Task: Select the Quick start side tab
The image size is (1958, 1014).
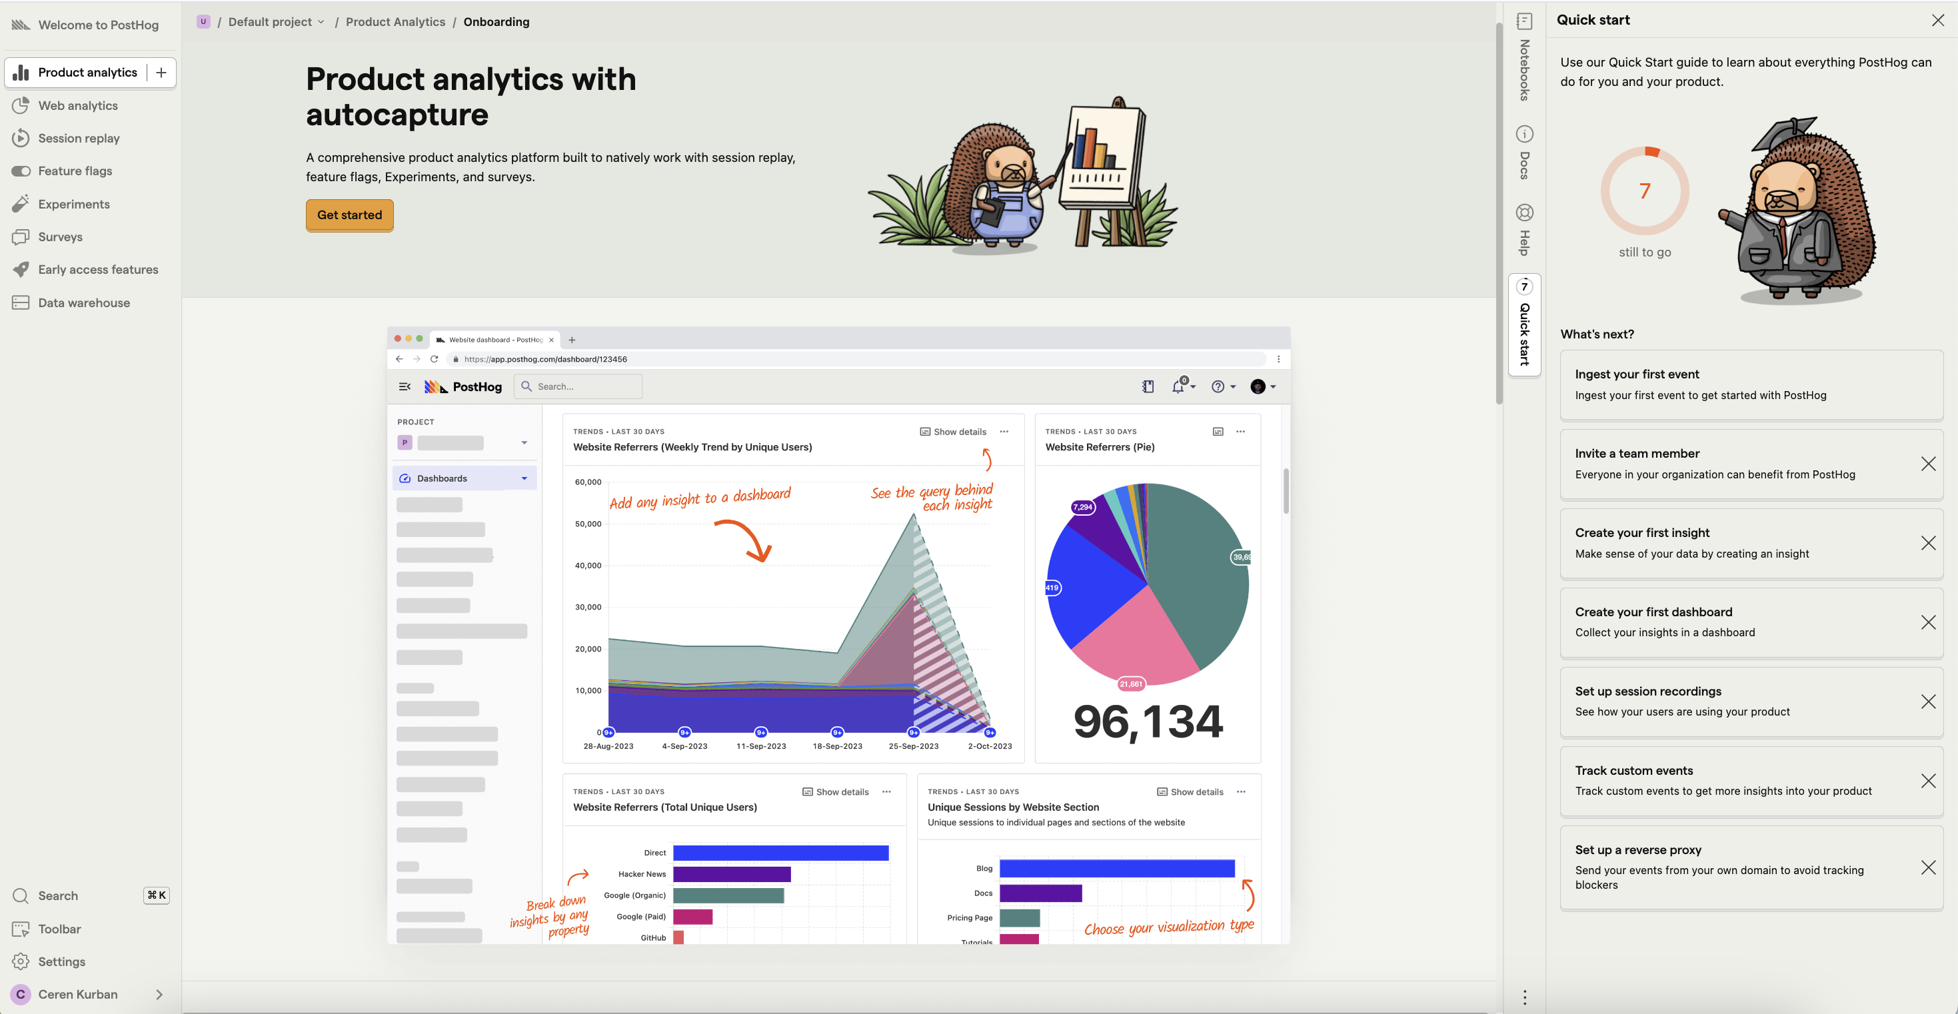Action: coord(1524,325)
